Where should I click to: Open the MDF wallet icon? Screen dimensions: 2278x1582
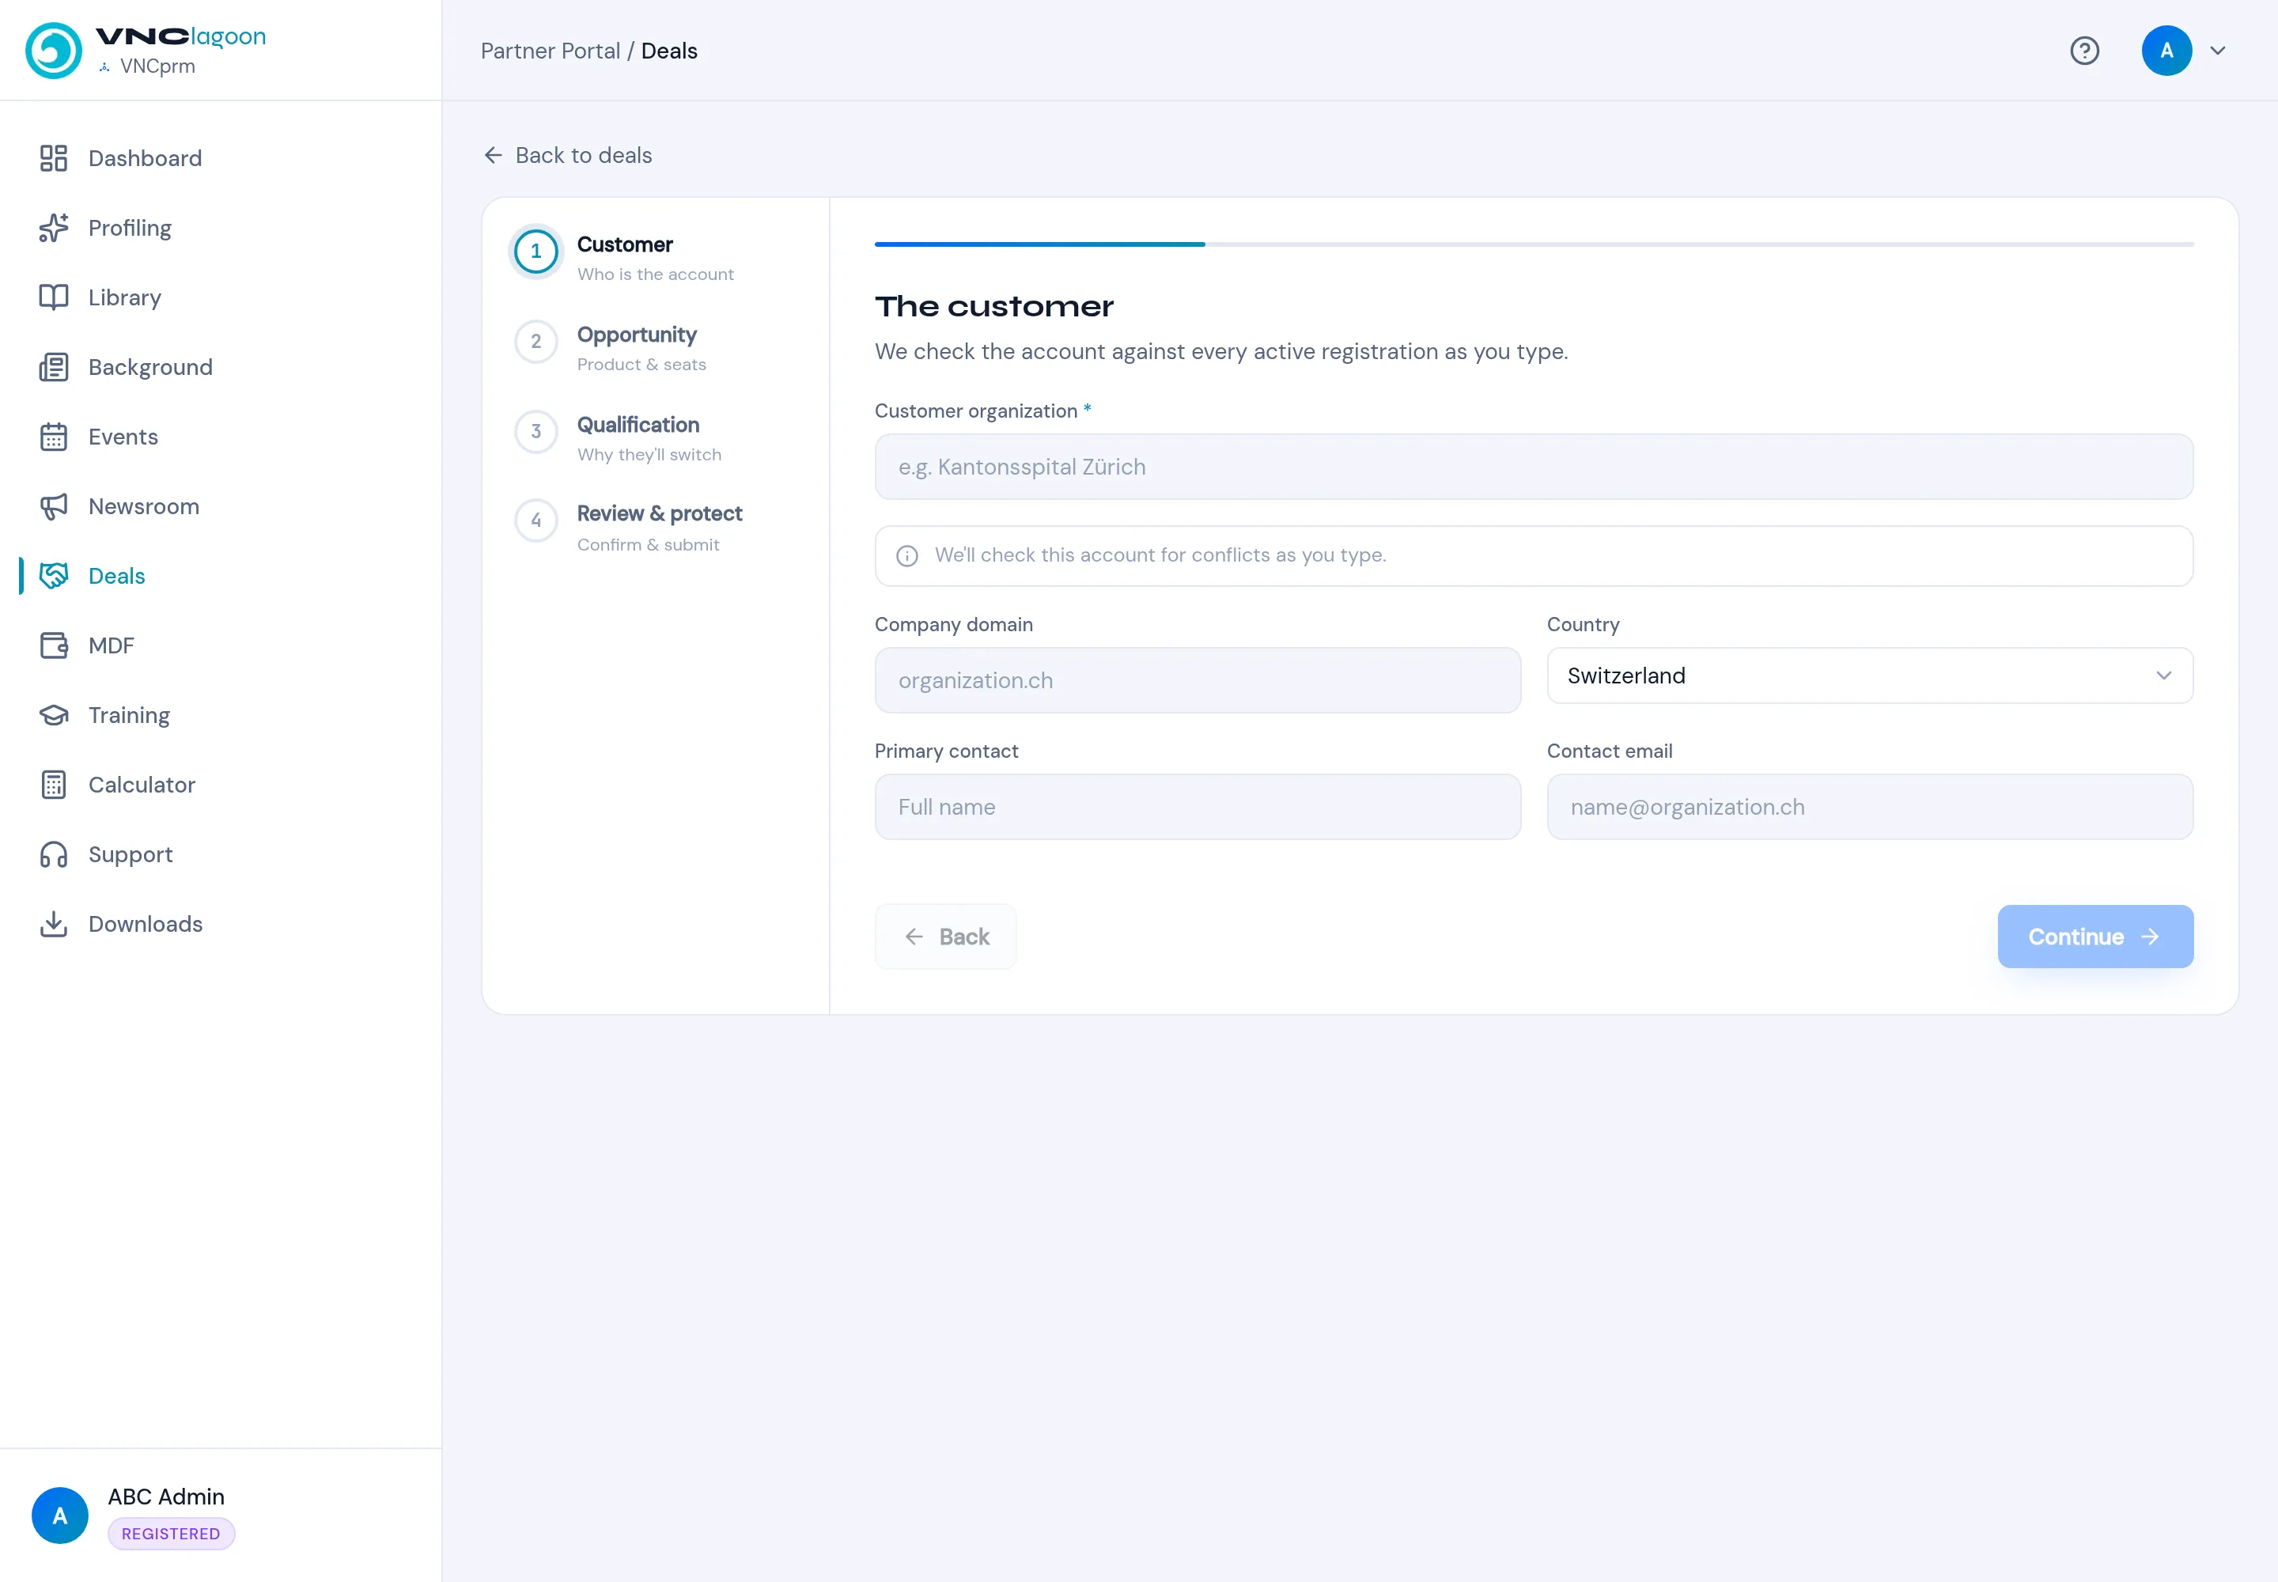(x=54, y=645)
